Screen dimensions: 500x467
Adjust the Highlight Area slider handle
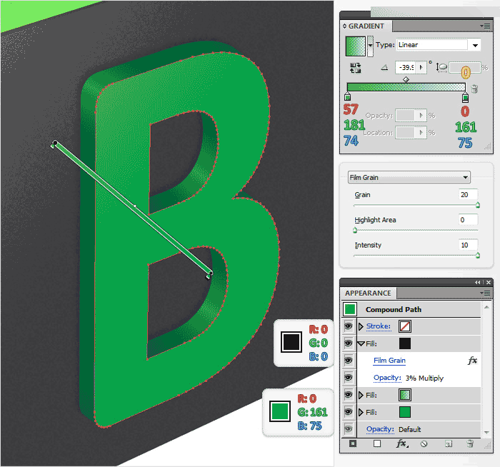coord(355,230)
